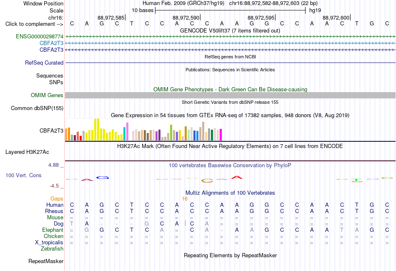Click the Gene Expression GTEx track title

click(x=230, y=115)
